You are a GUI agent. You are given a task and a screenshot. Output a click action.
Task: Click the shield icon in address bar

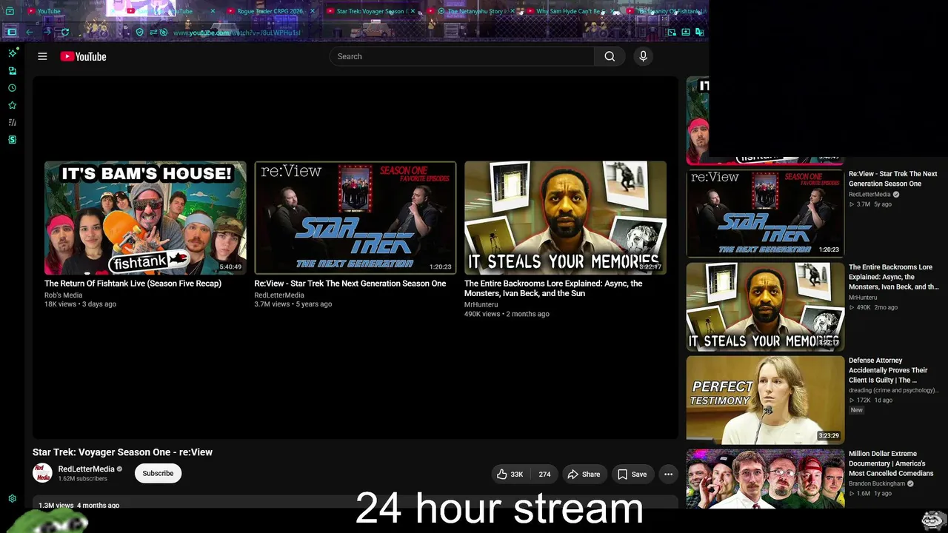coord(140,33)
